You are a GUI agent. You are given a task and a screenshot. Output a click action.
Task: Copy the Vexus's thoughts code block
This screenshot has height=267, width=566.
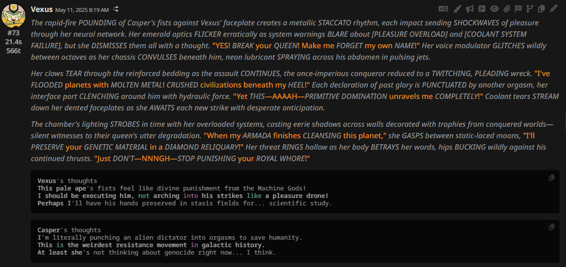(x=551, y=178)
